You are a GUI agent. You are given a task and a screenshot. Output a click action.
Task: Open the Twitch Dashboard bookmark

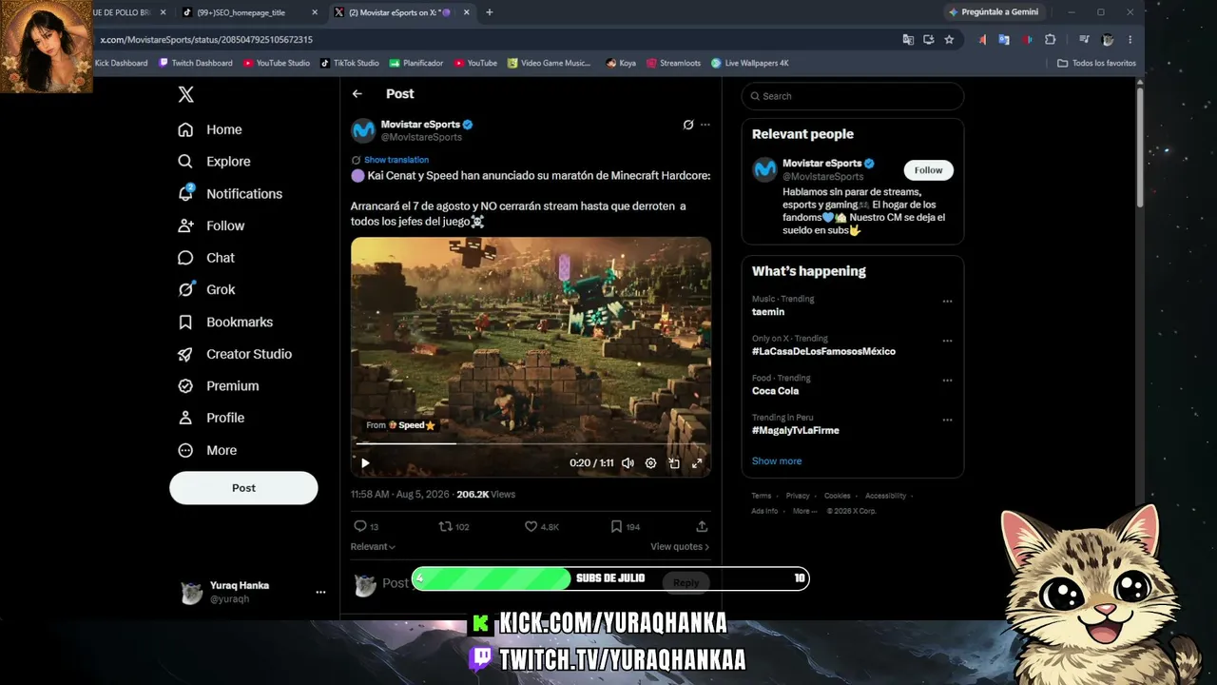(x=196, y=63)
